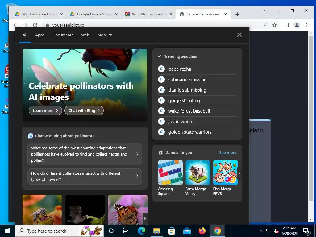Viewport: 316px width, 237px height.
Task: Bookmark this page with star icon
Action: point(275,25)
